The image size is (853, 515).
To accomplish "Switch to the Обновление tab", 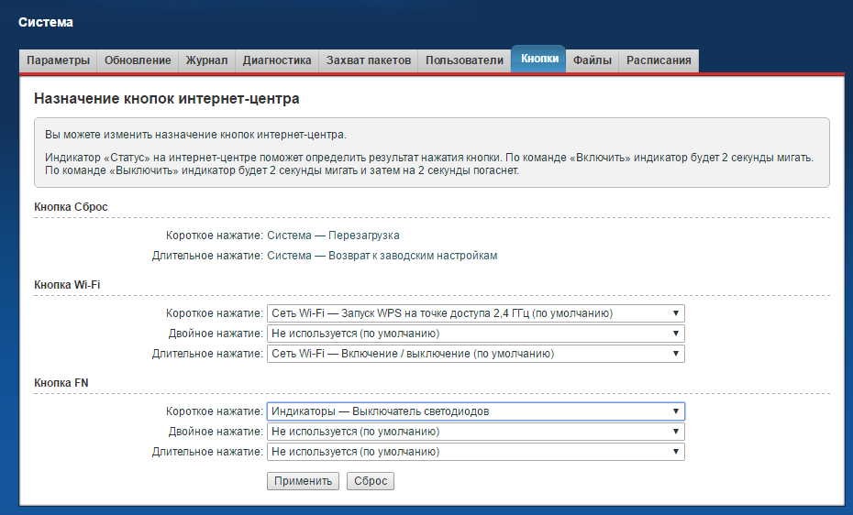I will point(138,60).
